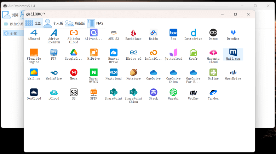Screen dimensions: 276x154
Task: Select OneDrive China icon
Action: click(x=173, y=72)
